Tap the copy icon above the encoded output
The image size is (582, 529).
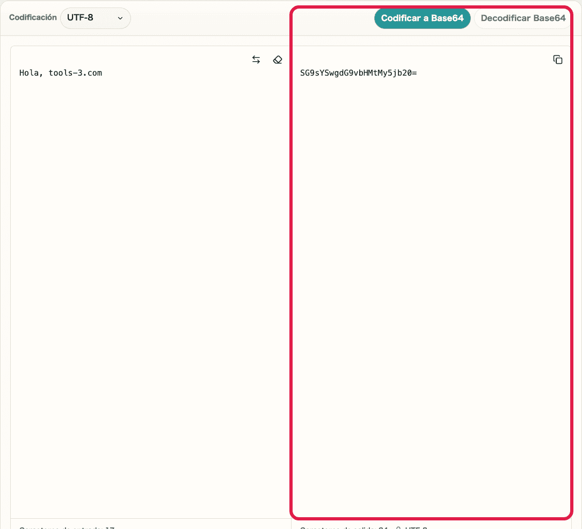[558, 60]
